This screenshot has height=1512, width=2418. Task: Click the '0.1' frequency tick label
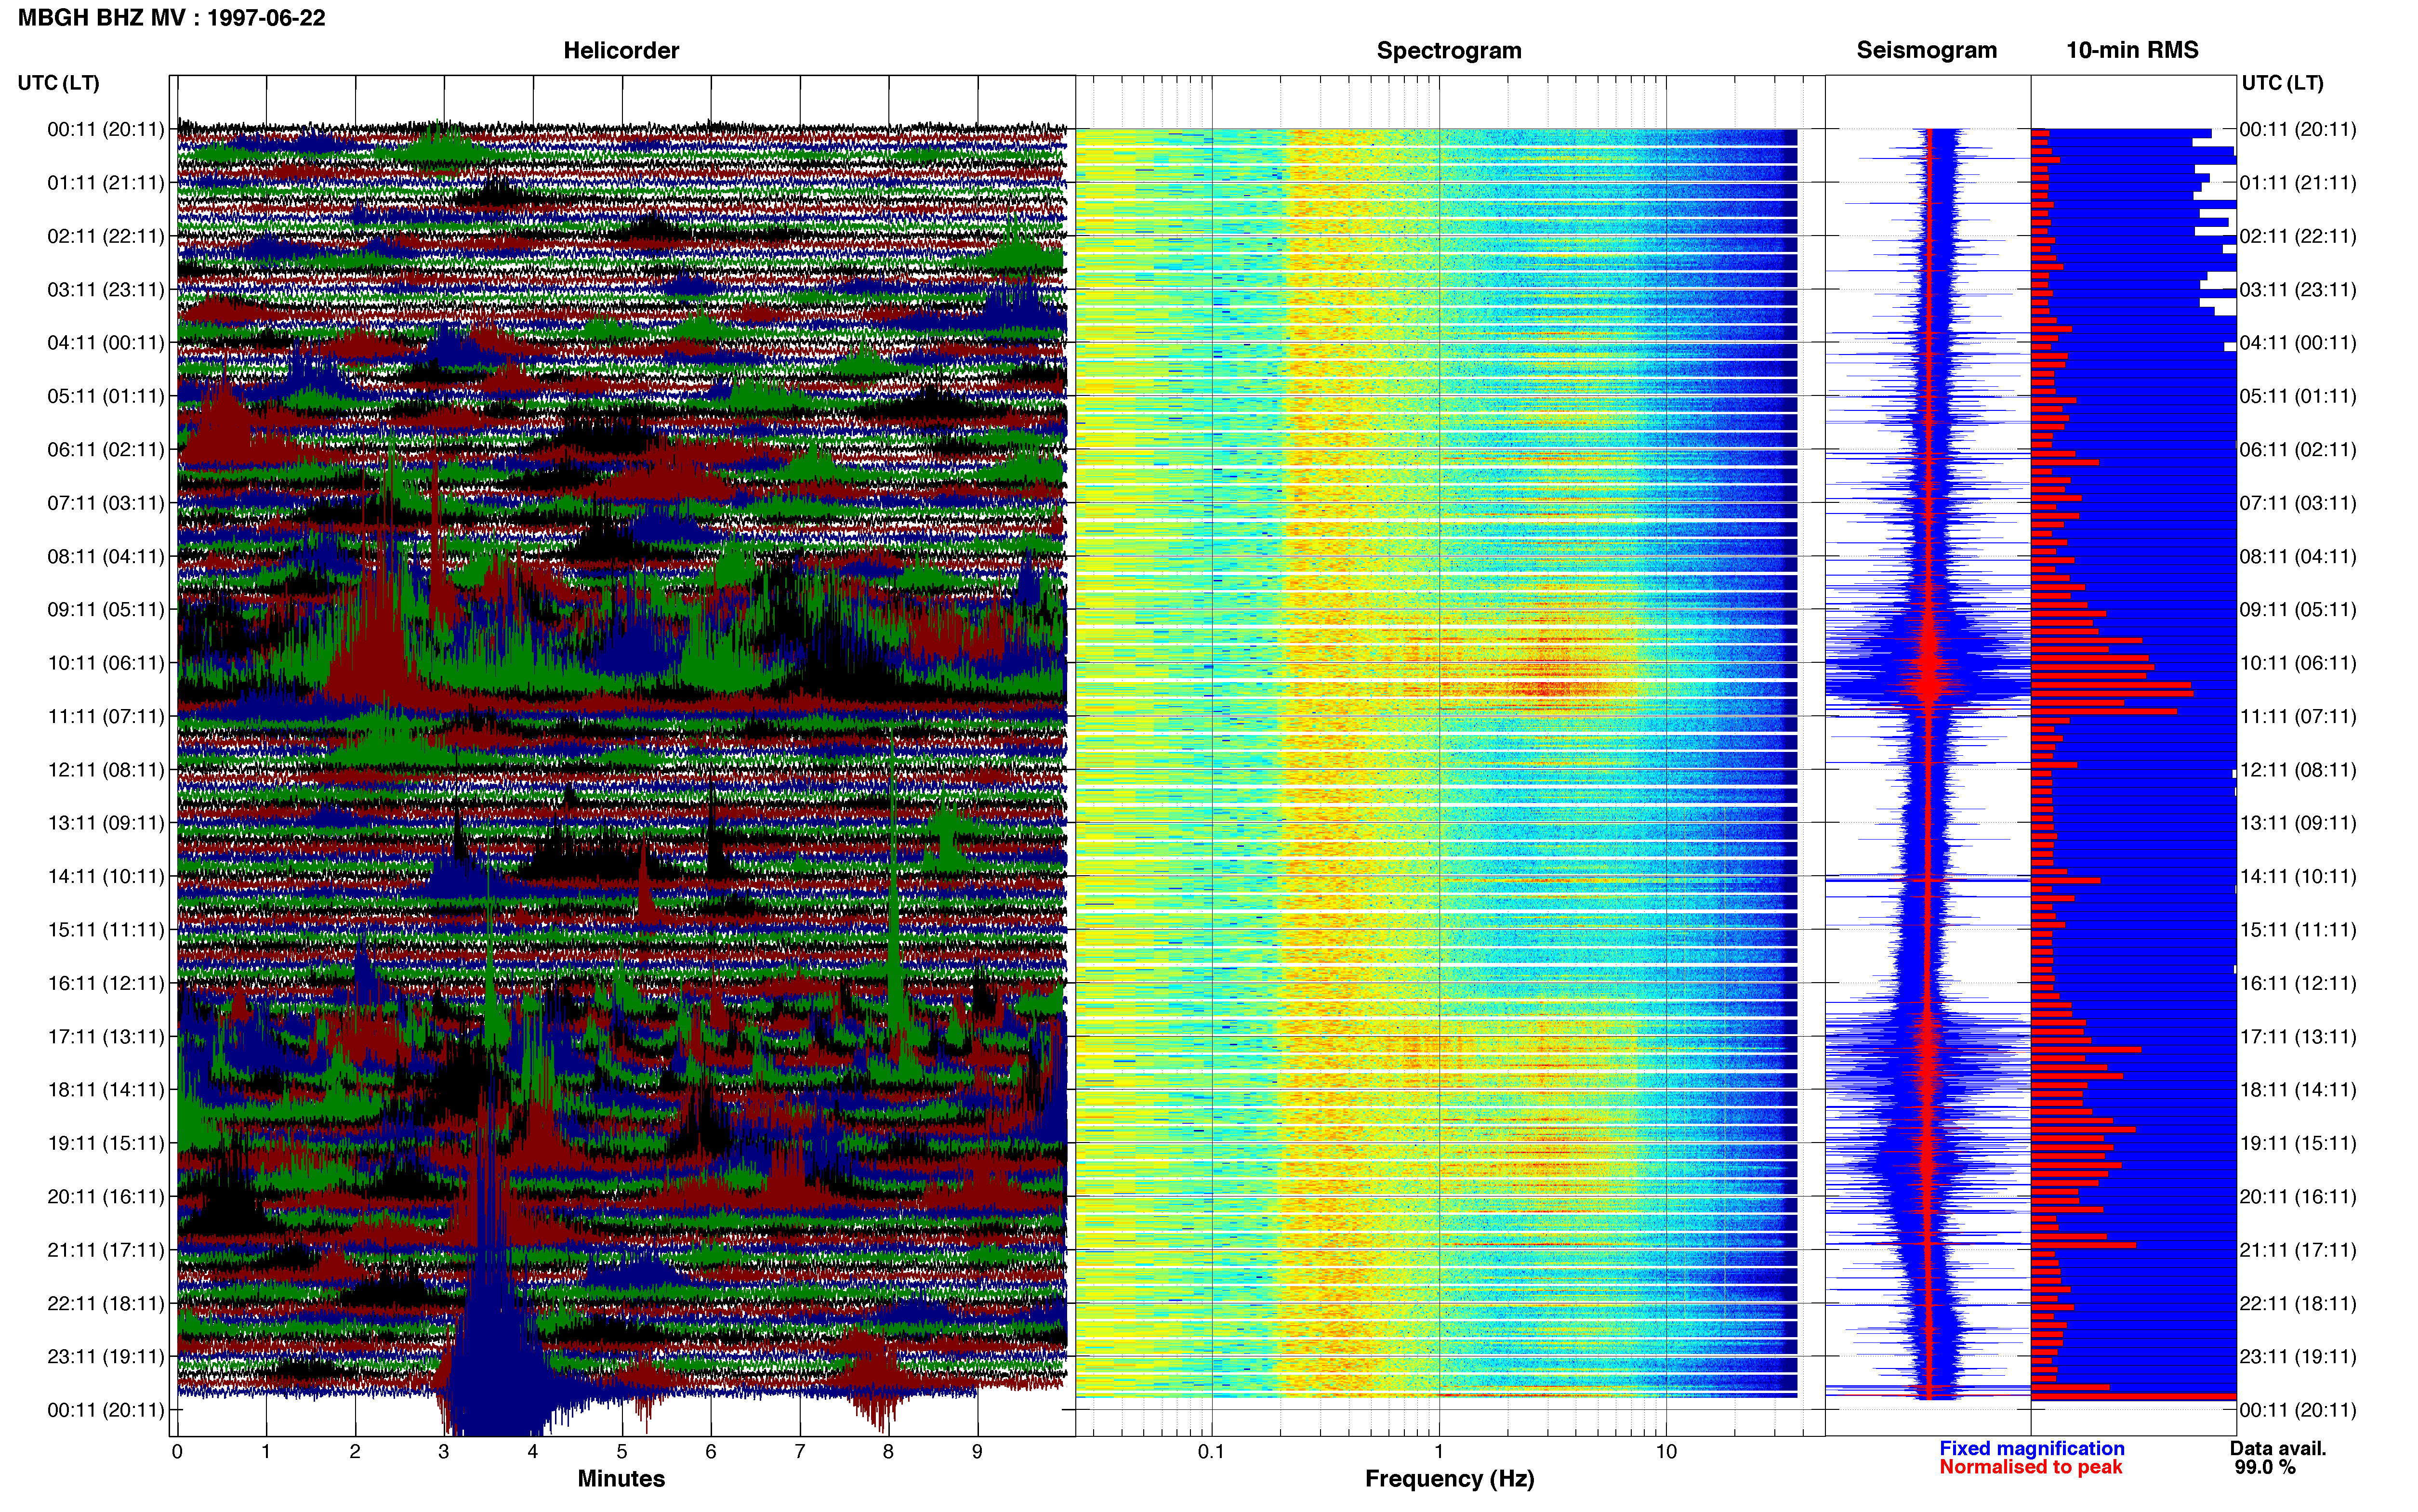(x=1211, y=1451)
